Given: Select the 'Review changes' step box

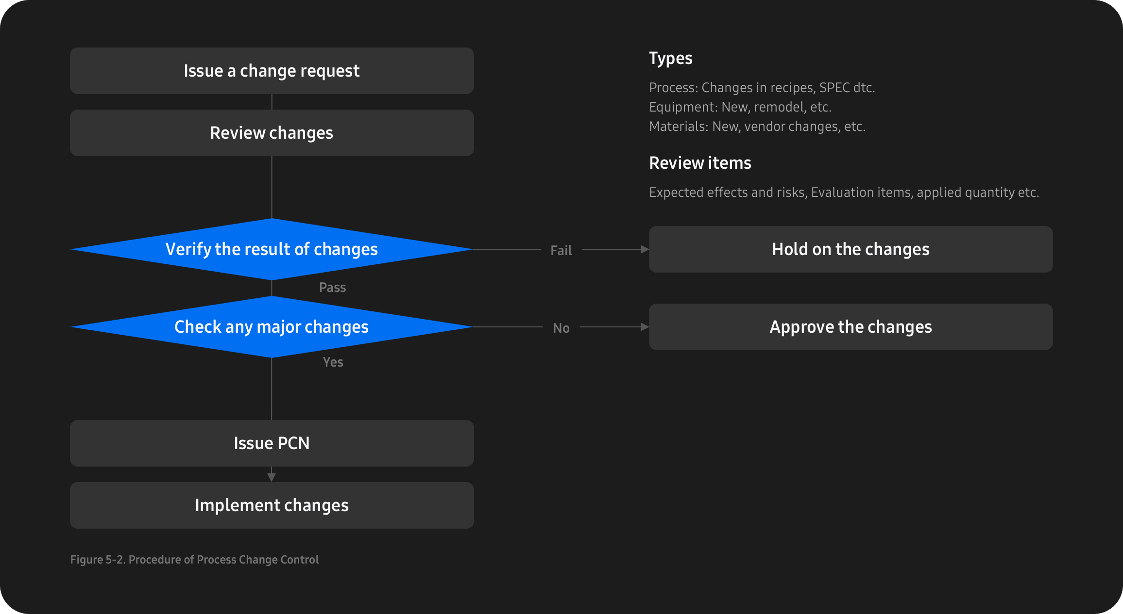Looking at the screenshot, I should point(272,133).
